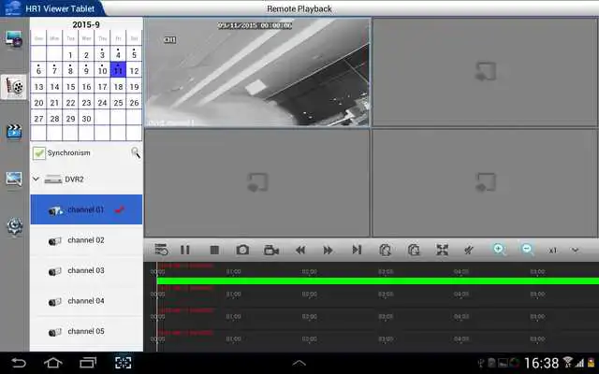Viewport: 599px width, 374px height.
Task: Open the playback list icon on the toolbar
Action: coord(161,250)
